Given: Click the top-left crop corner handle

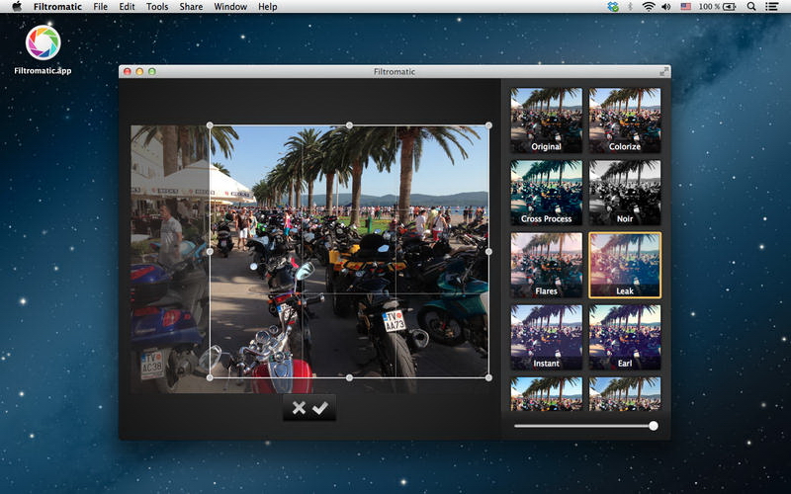Looking at the screenshot, I should point(210,125).
